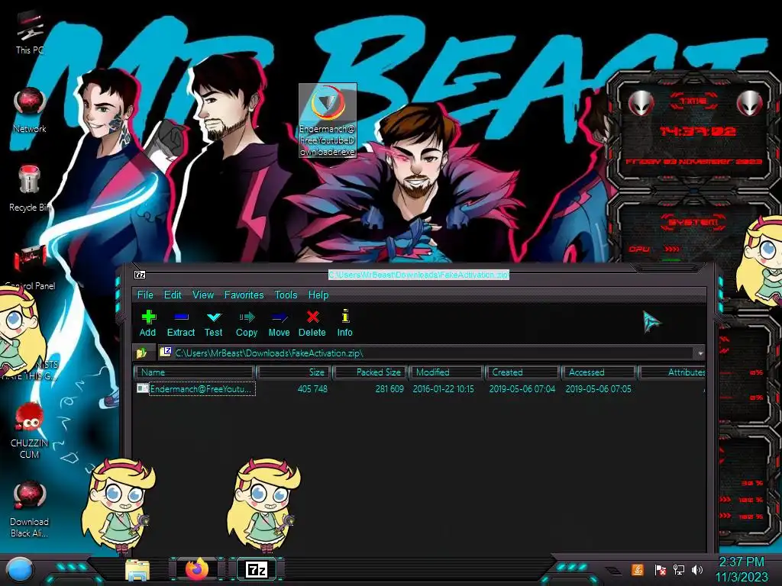Viewport: 782px width, 586px height.
Task: Open File Explorer from the taskbar
Action: [x=137, y=569]
